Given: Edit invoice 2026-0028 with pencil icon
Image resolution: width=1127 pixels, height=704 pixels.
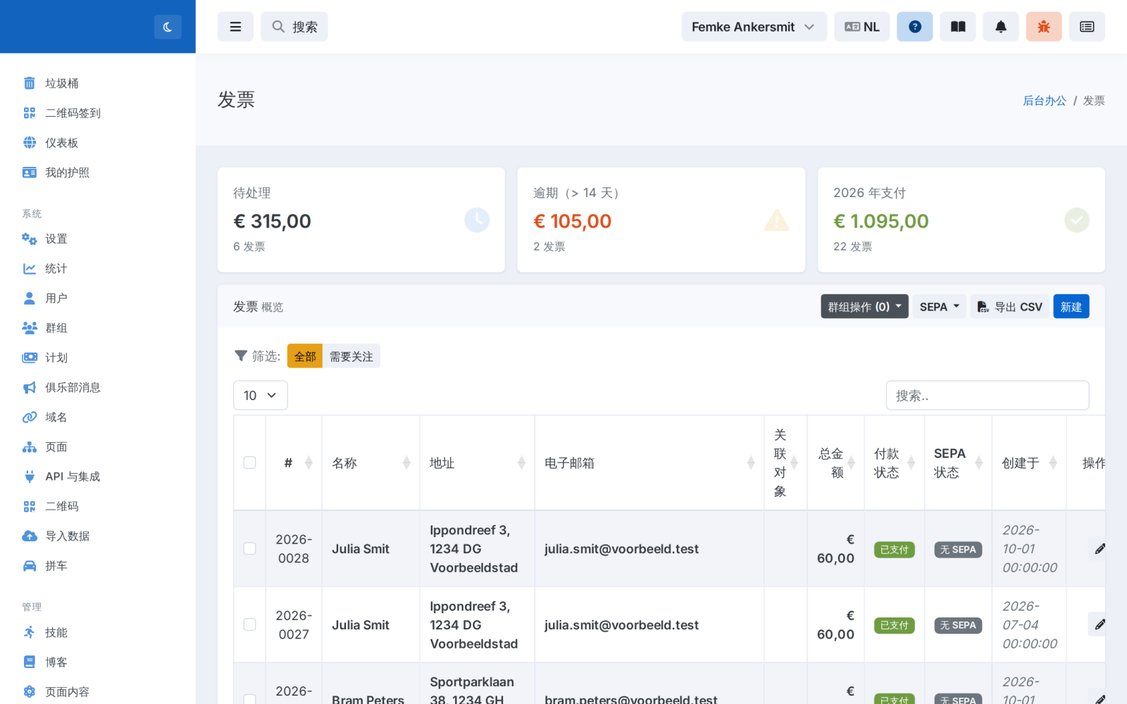Looking at the screenshot, I should point(1099,548).
